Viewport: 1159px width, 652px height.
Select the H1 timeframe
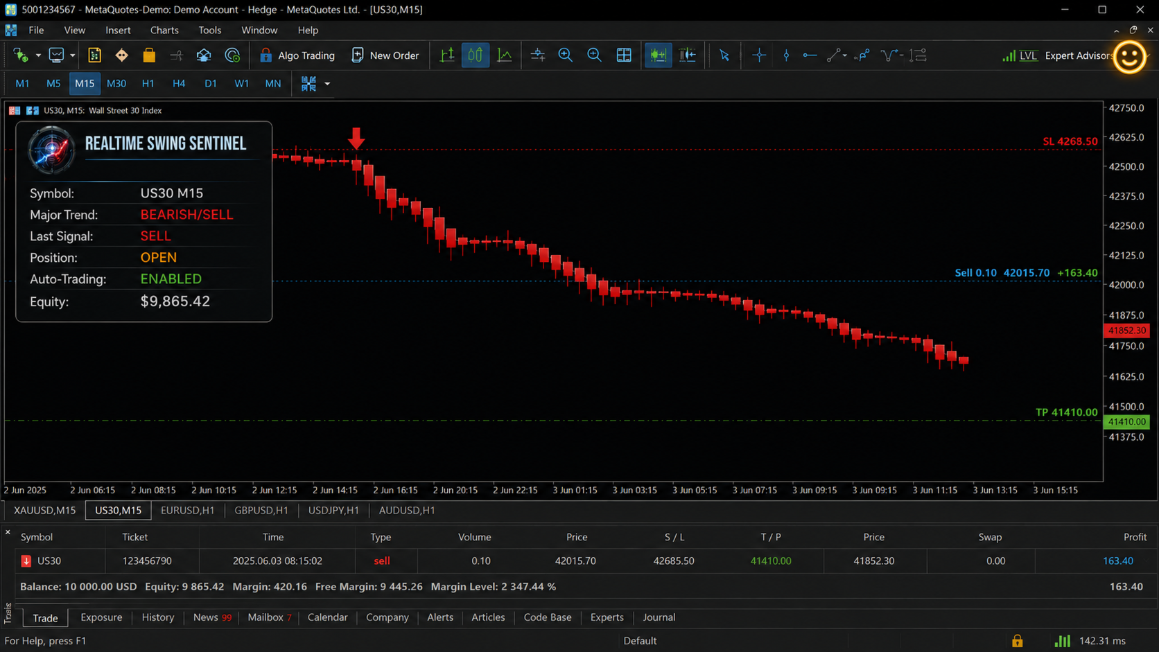(148, 83)
